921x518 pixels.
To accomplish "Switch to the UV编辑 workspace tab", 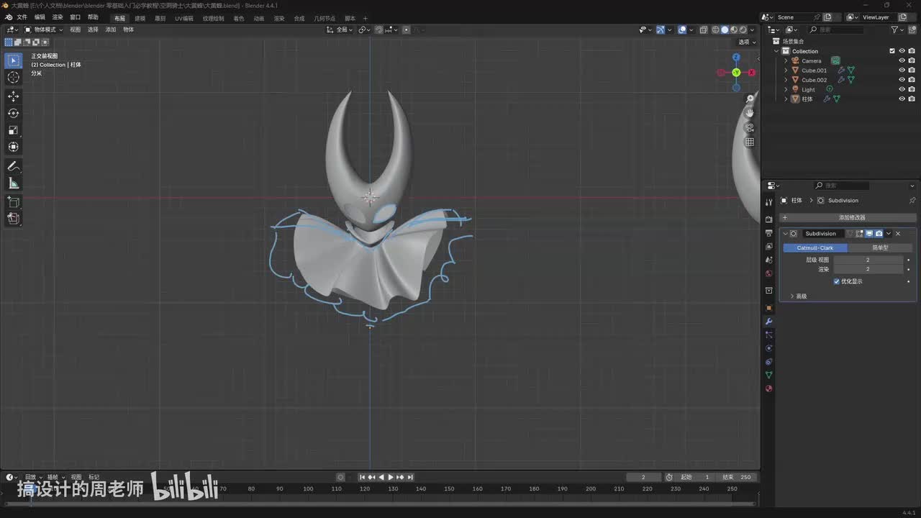I will 185,18.
